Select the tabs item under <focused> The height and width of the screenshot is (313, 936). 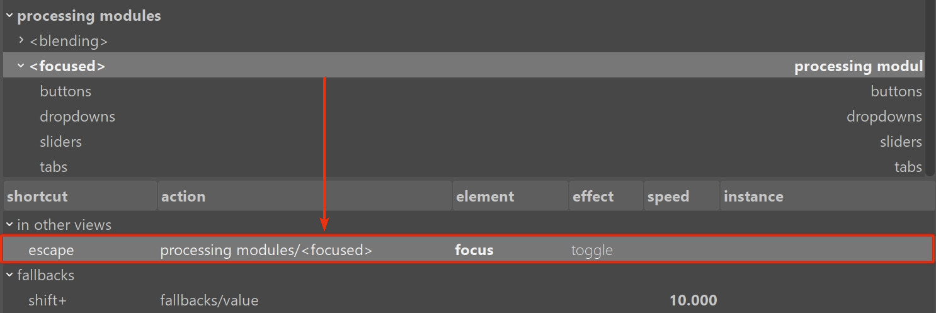[54, 167]
